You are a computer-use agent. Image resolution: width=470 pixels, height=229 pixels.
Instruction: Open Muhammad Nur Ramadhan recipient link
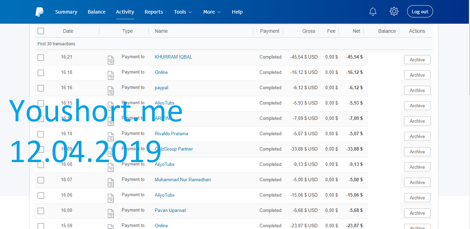pos(183,180)
